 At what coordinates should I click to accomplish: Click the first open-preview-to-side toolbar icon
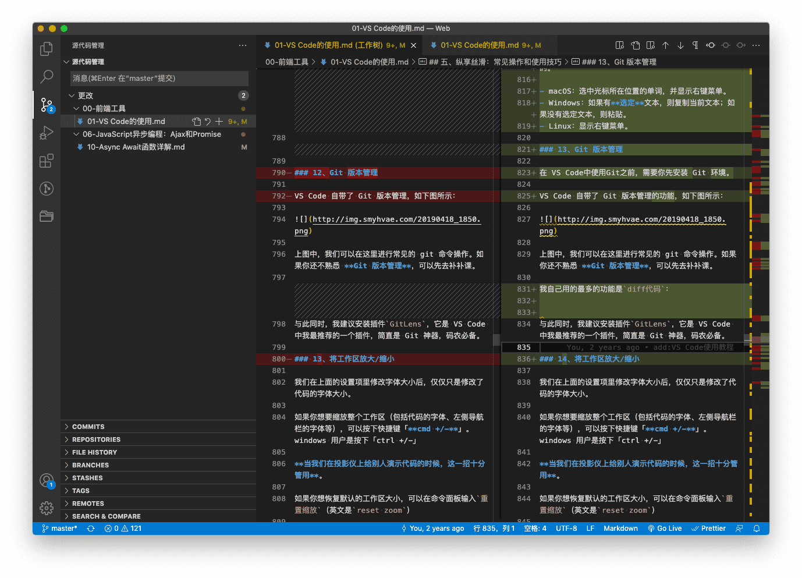pos(620,45)
